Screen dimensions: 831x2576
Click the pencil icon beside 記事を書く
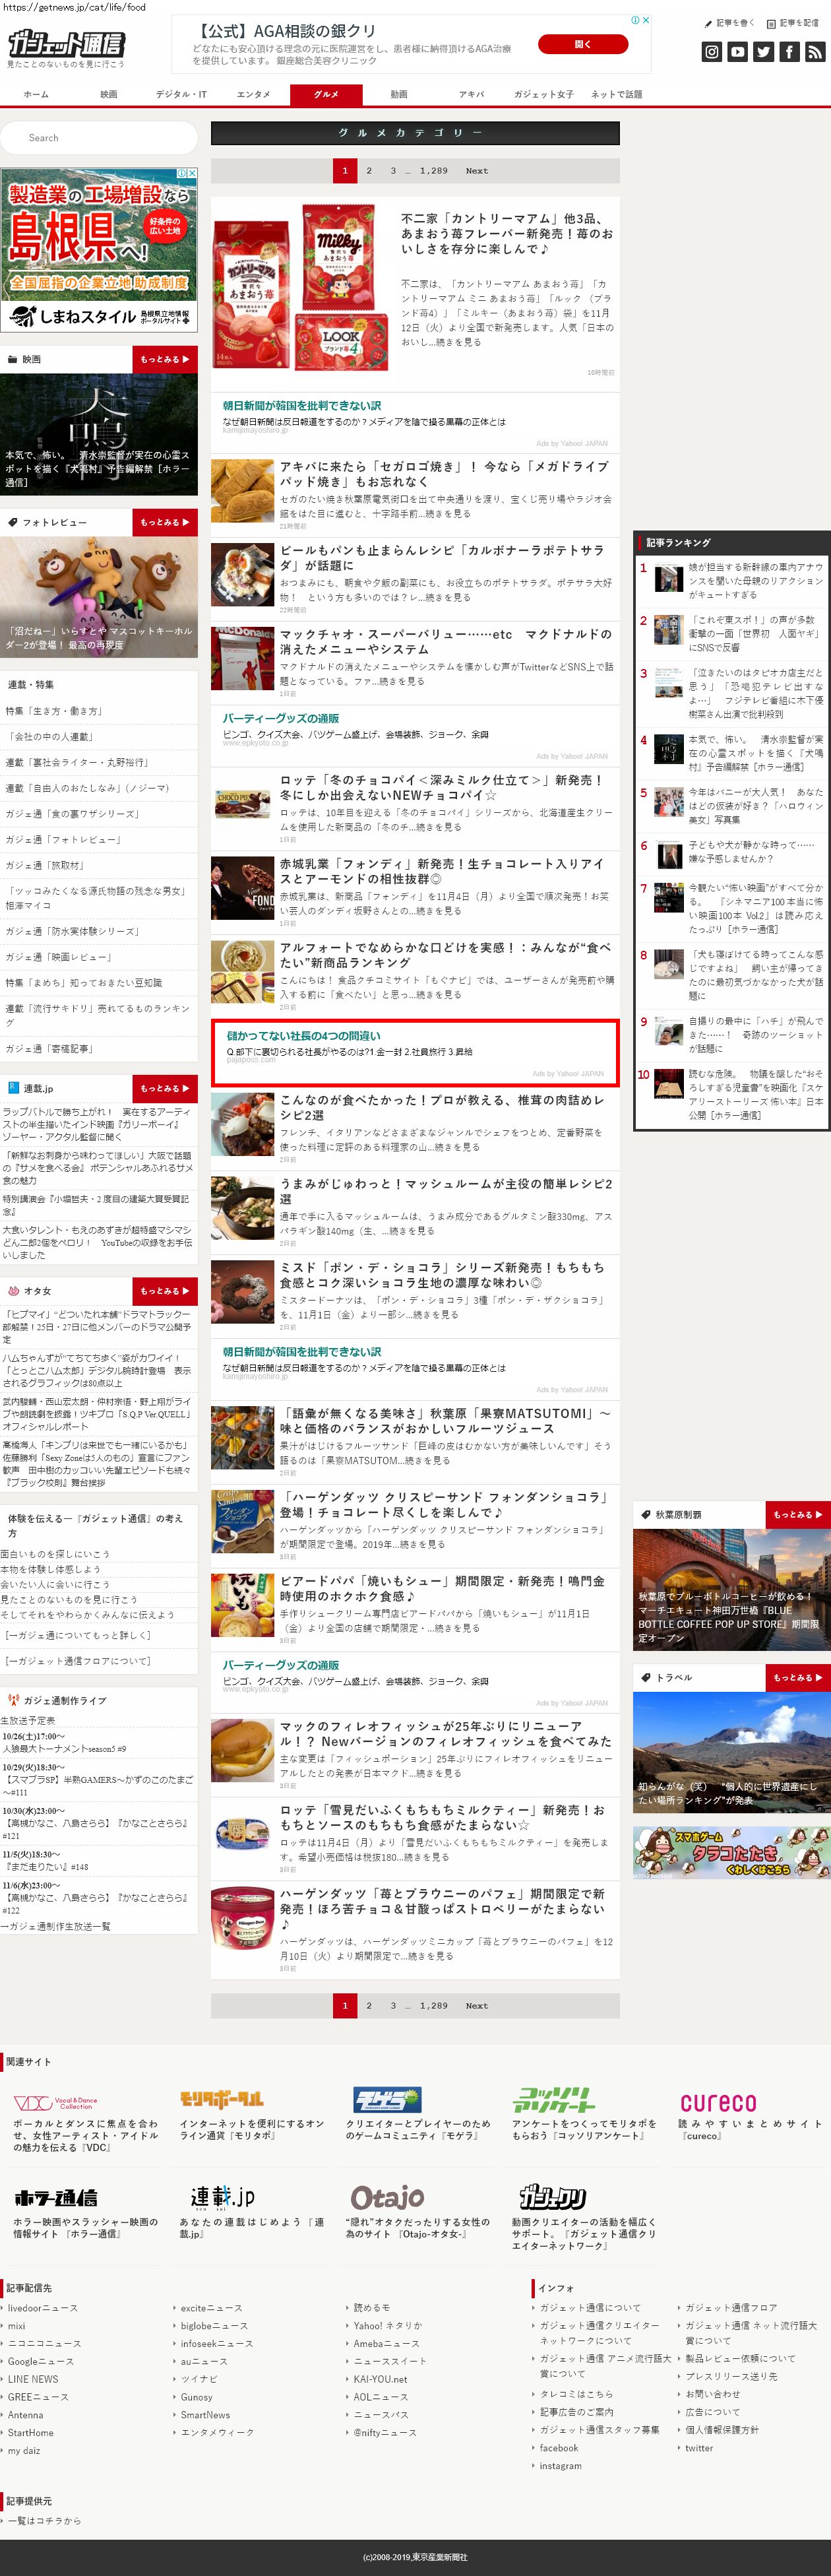(x=709, y=22)
